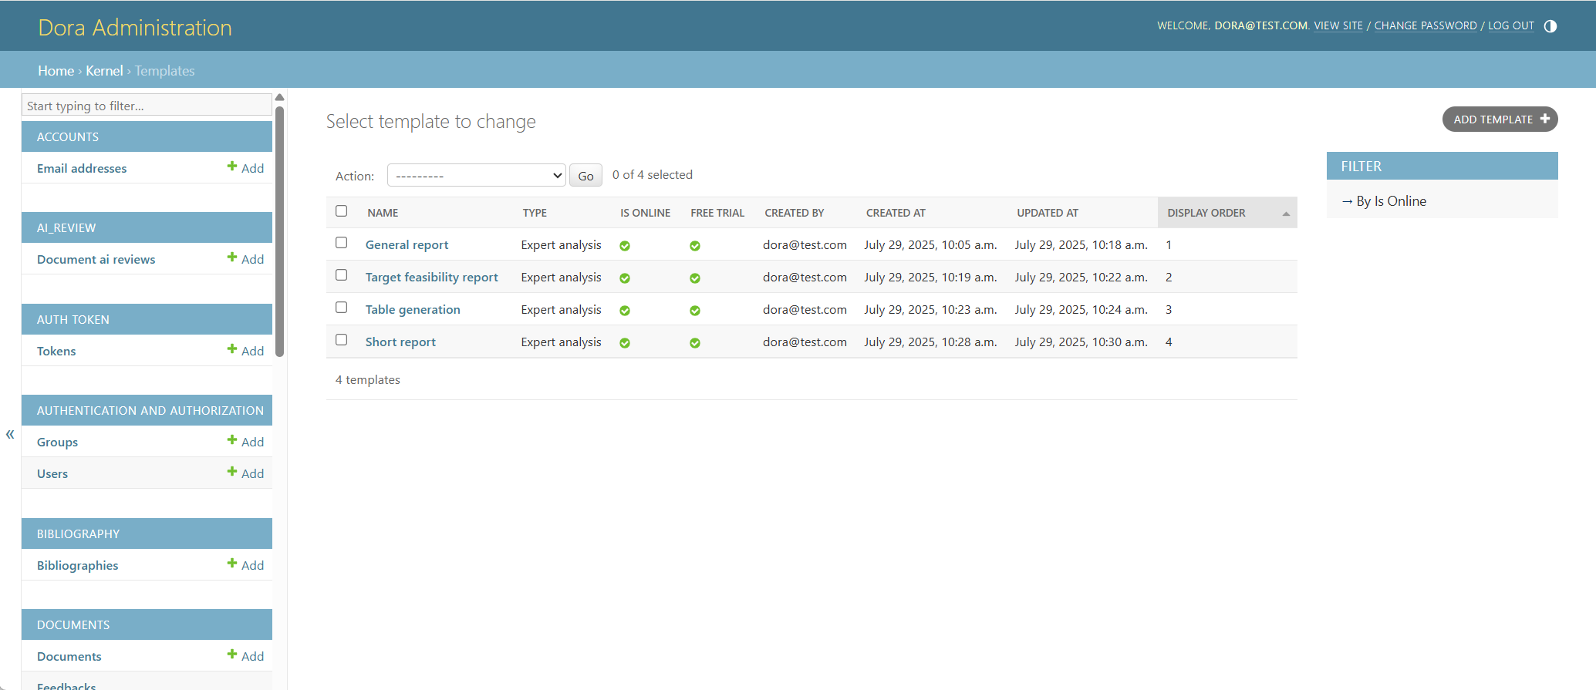Viewport: 1596px width, 690px height.
Task: Check the General report row checkbox
Action: pyautogui.click(x=342, y=243)
